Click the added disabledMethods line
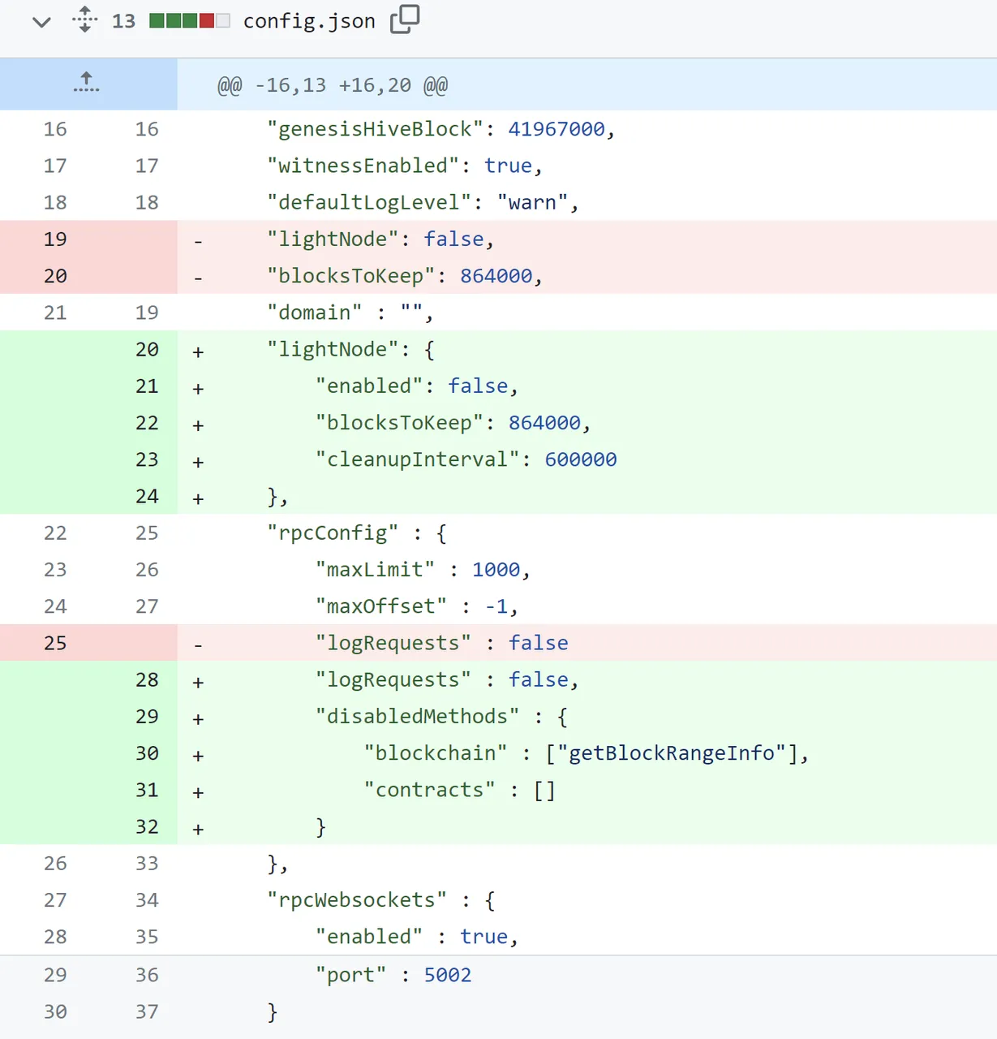The image size is (997, 1039). point(438,716)
